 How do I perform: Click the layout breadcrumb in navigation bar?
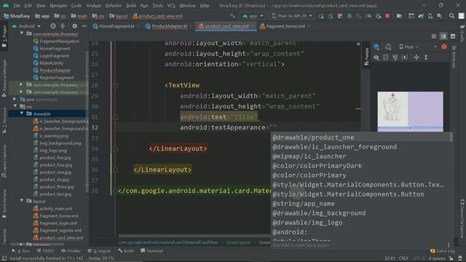[x=119, y=16]
